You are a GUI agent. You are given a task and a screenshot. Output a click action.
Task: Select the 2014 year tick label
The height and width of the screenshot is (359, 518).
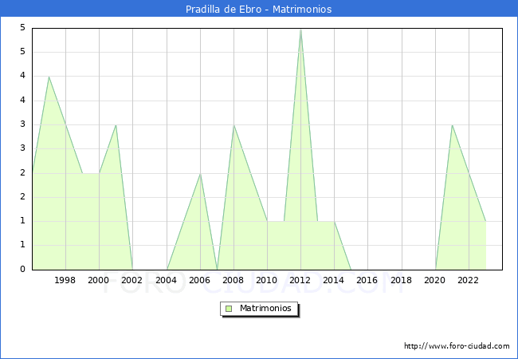(x=334, y=280)
